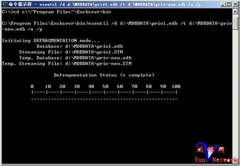Screen dimensions: 240x166
Task: Click the line 'cd c:\"Program Files"\Exchsrvr\bin'
Action: click(x=57, y=12)
